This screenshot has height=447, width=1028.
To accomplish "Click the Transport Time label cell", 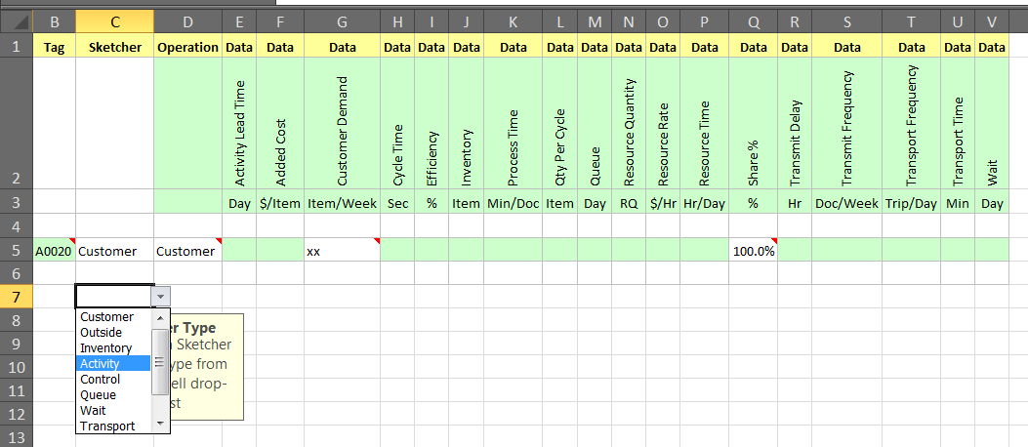I will coord(958,123).
